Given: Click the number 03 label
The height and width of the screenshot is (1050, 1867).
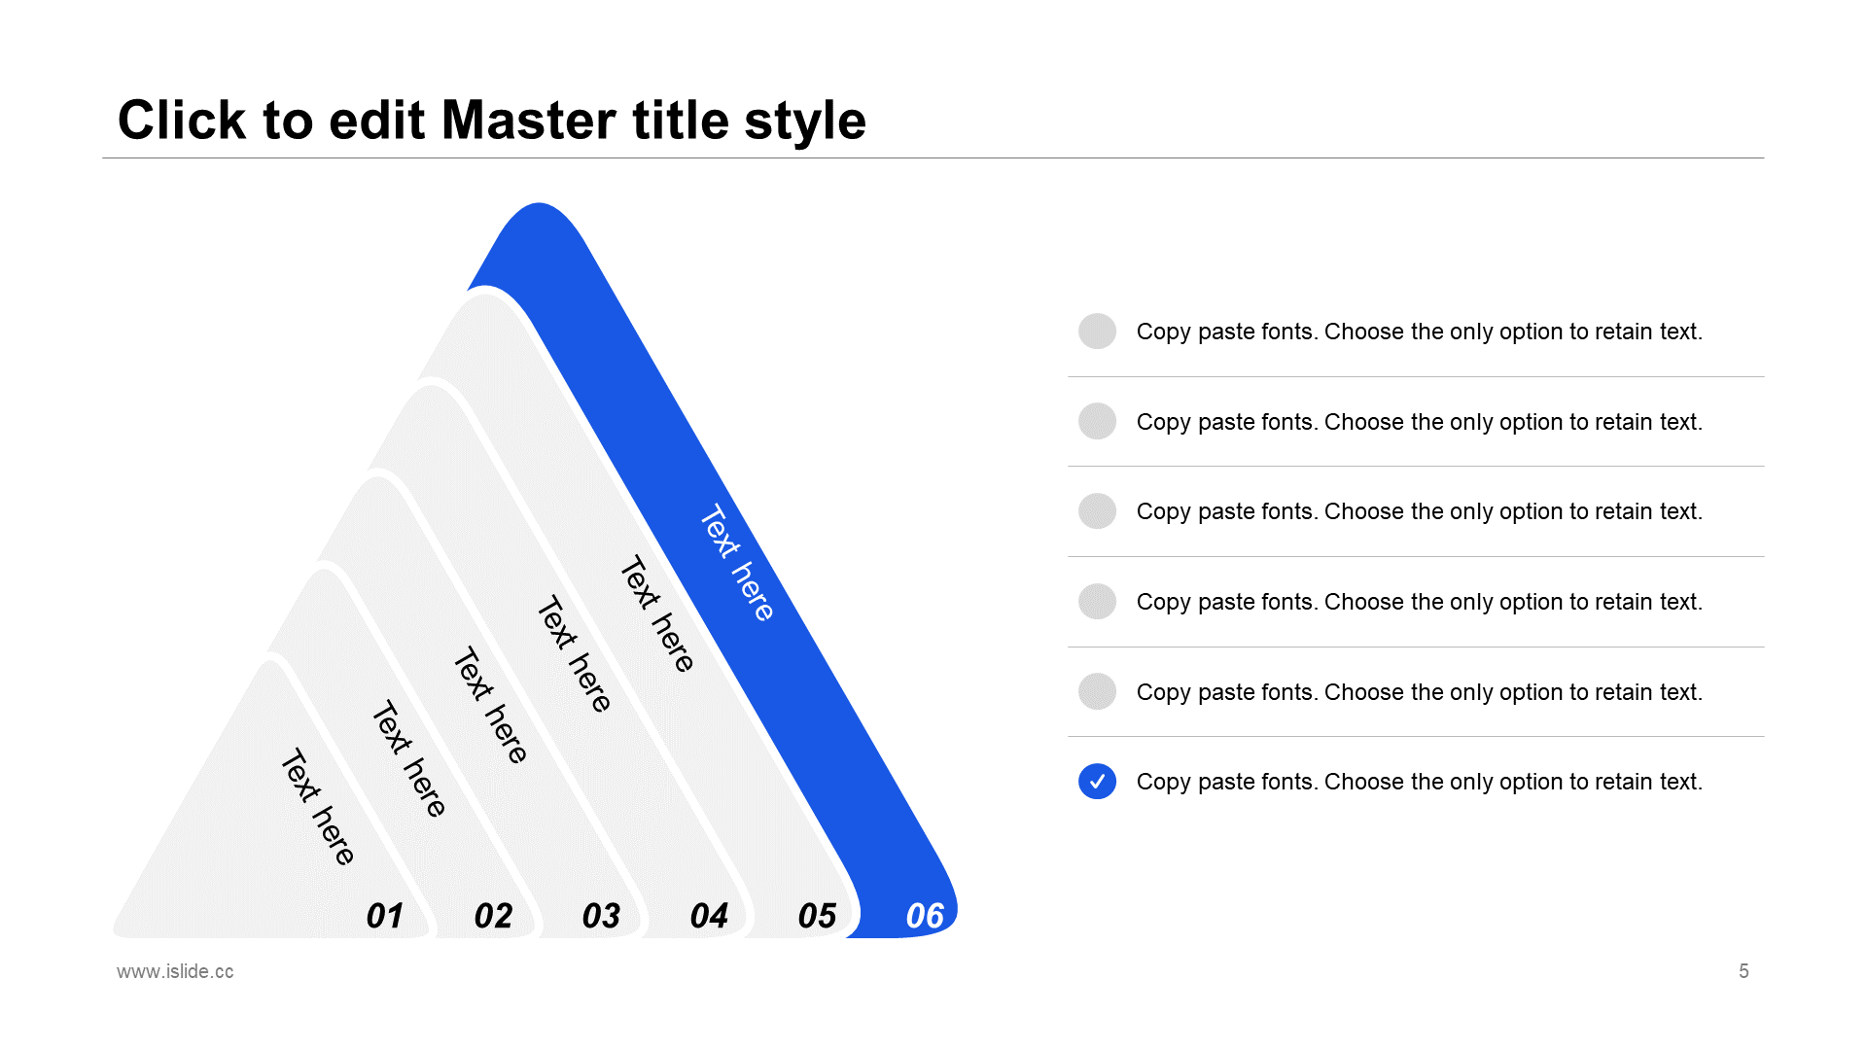Looking at the screenshot, I should [x=601, y=916].
